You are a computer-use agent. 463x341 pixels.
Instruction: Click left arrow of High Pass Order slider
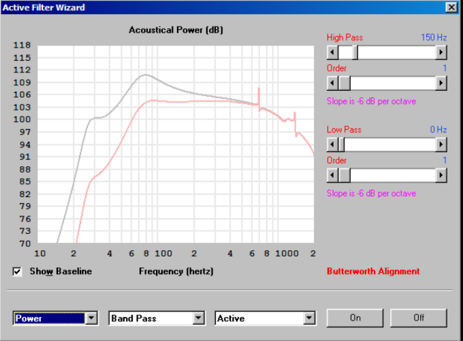(x=333, y=83)
